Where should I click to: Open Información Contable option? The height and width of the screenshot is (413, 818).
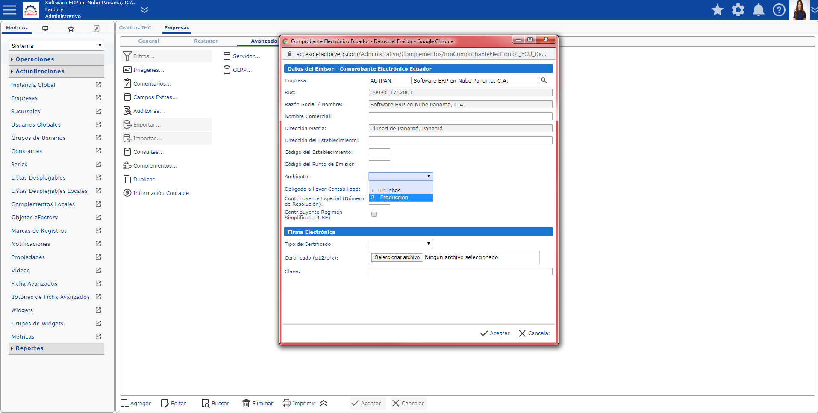[x=156, y=193]
